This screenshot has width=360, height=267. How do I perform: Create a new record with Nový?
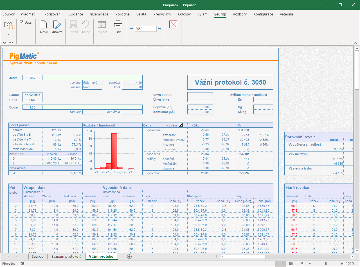coord(44,27)
